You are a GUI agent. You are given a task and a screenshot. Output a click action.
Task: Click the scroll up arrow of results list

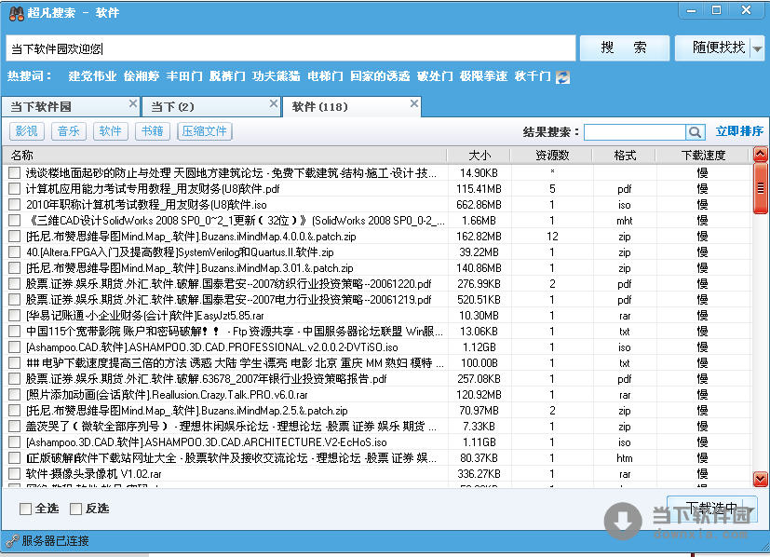point(760,155)
